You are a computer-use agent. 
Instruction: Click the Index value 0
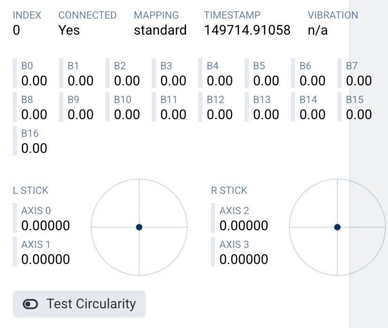click(x=16, y=31)
